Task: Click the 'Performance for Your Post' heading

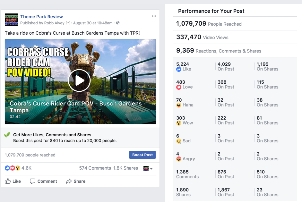Action: (x=211, y=11)
